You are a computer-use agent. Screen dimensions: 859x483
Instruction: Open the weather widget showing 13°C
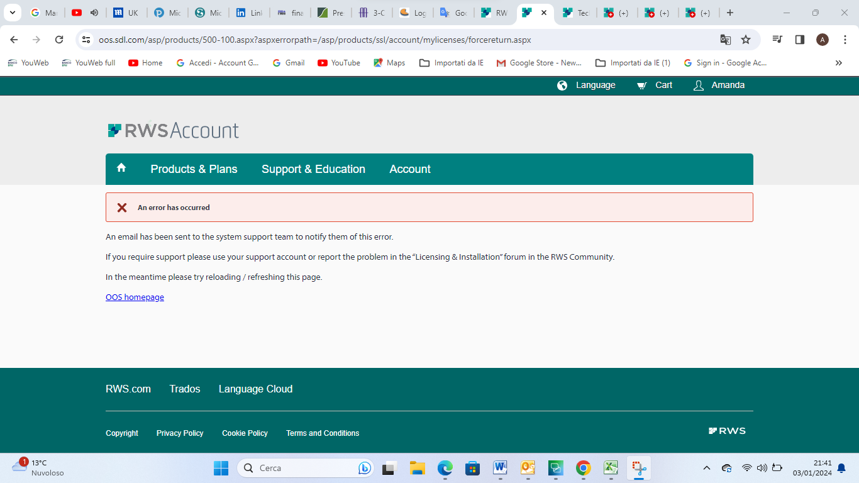[38, 467]
